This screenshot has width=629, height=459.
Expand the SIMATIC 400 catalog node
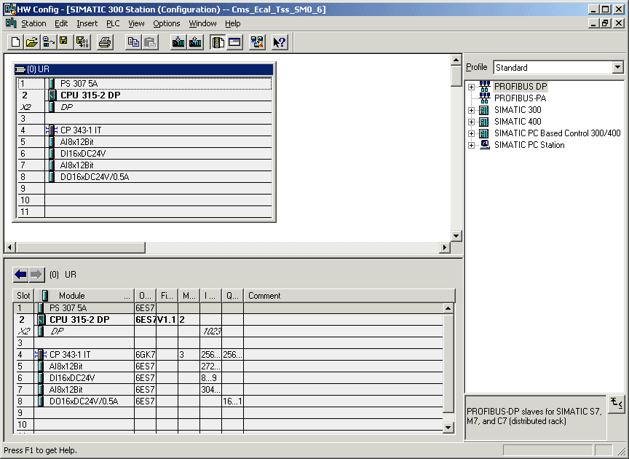pos(471,122)
